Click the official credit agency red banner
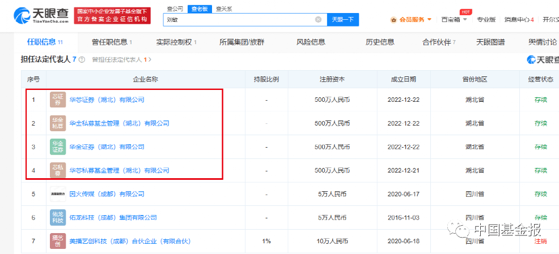The width and height of the screenshot is (559, 254). (x=112, y=15)
